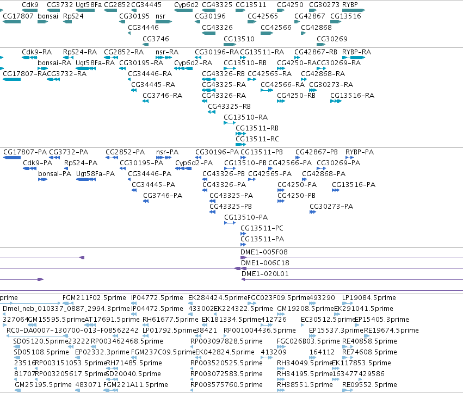The width and height of the screenshot is (463, 393).
Task: Select the CG13510 gene label
Action: point(239,39)
